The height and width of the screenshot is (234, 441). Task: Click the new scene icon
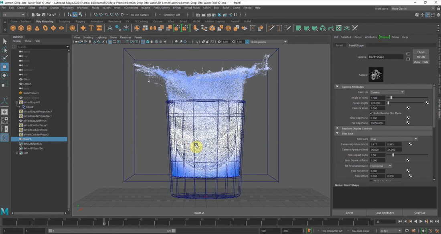[33, 14]
